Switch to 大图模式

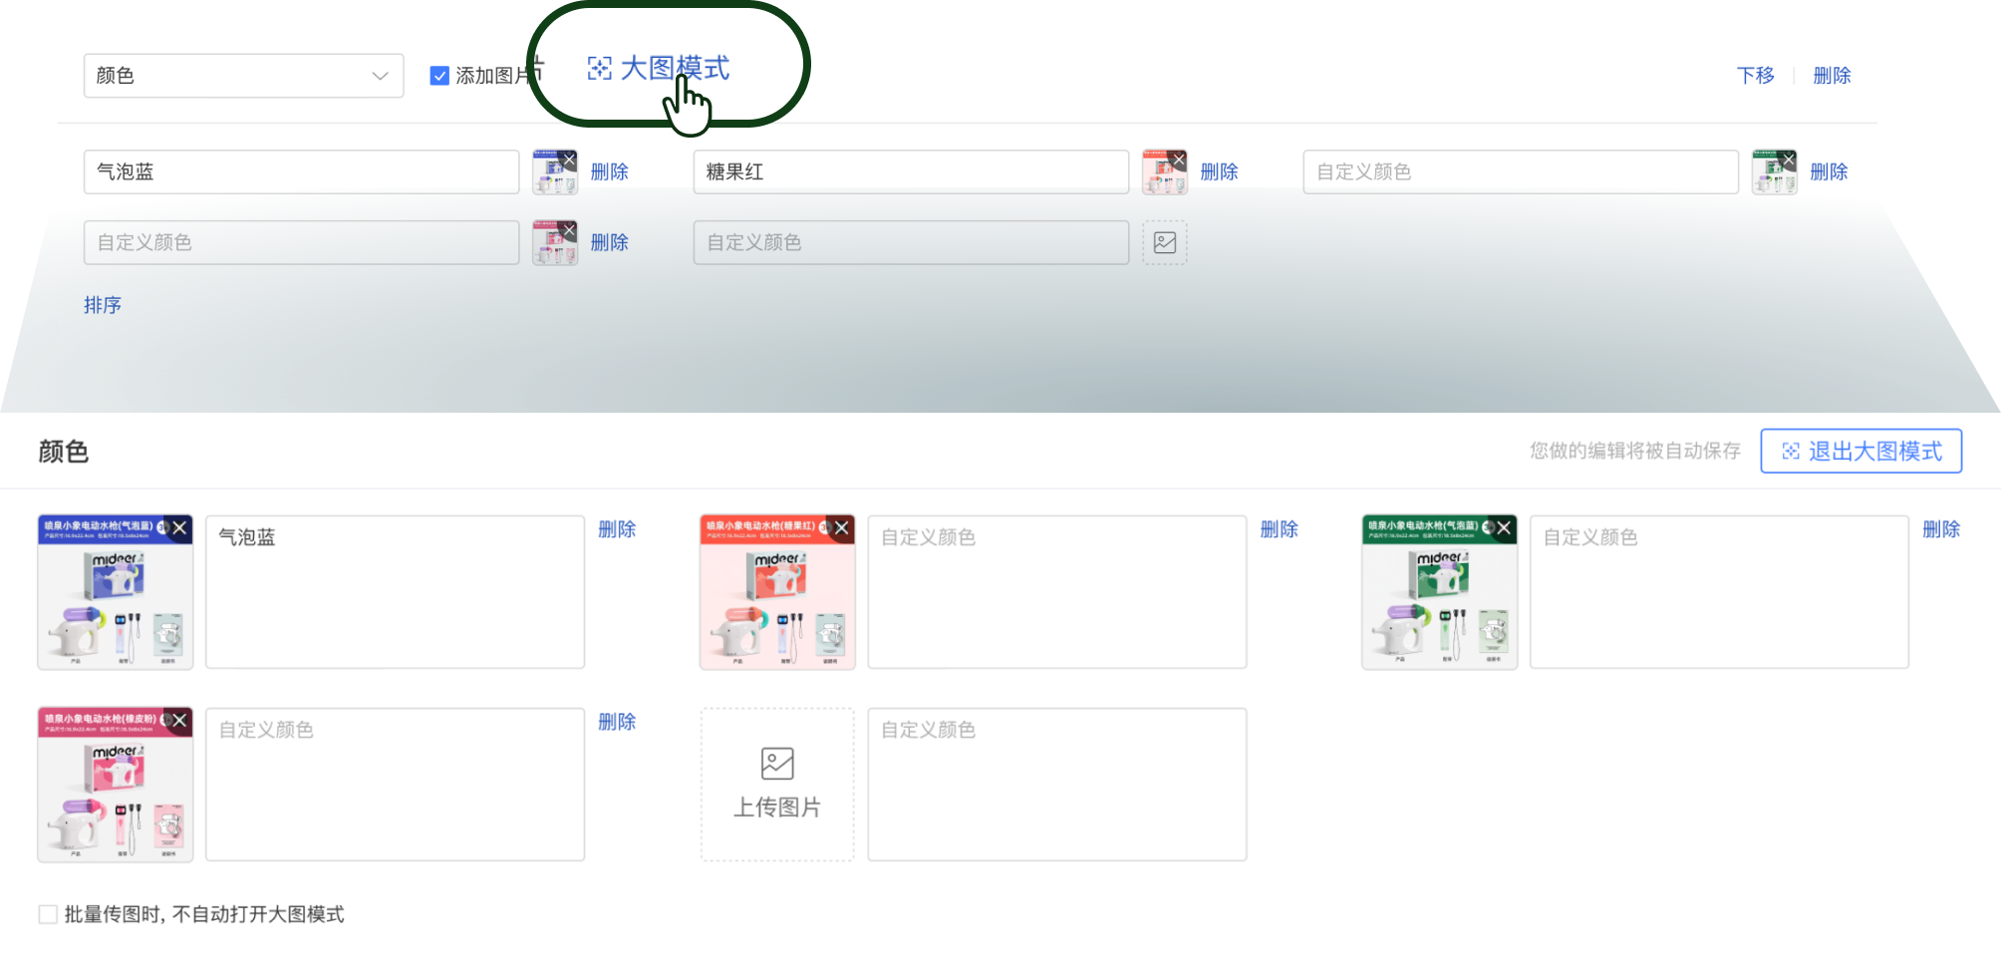[659, 68]
